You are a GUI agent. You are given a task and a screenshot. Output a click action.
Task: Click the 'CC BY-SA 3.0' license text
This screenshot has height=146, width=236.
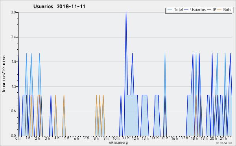[224, 143]
